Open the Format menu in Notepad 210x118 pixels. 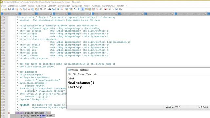81,74
